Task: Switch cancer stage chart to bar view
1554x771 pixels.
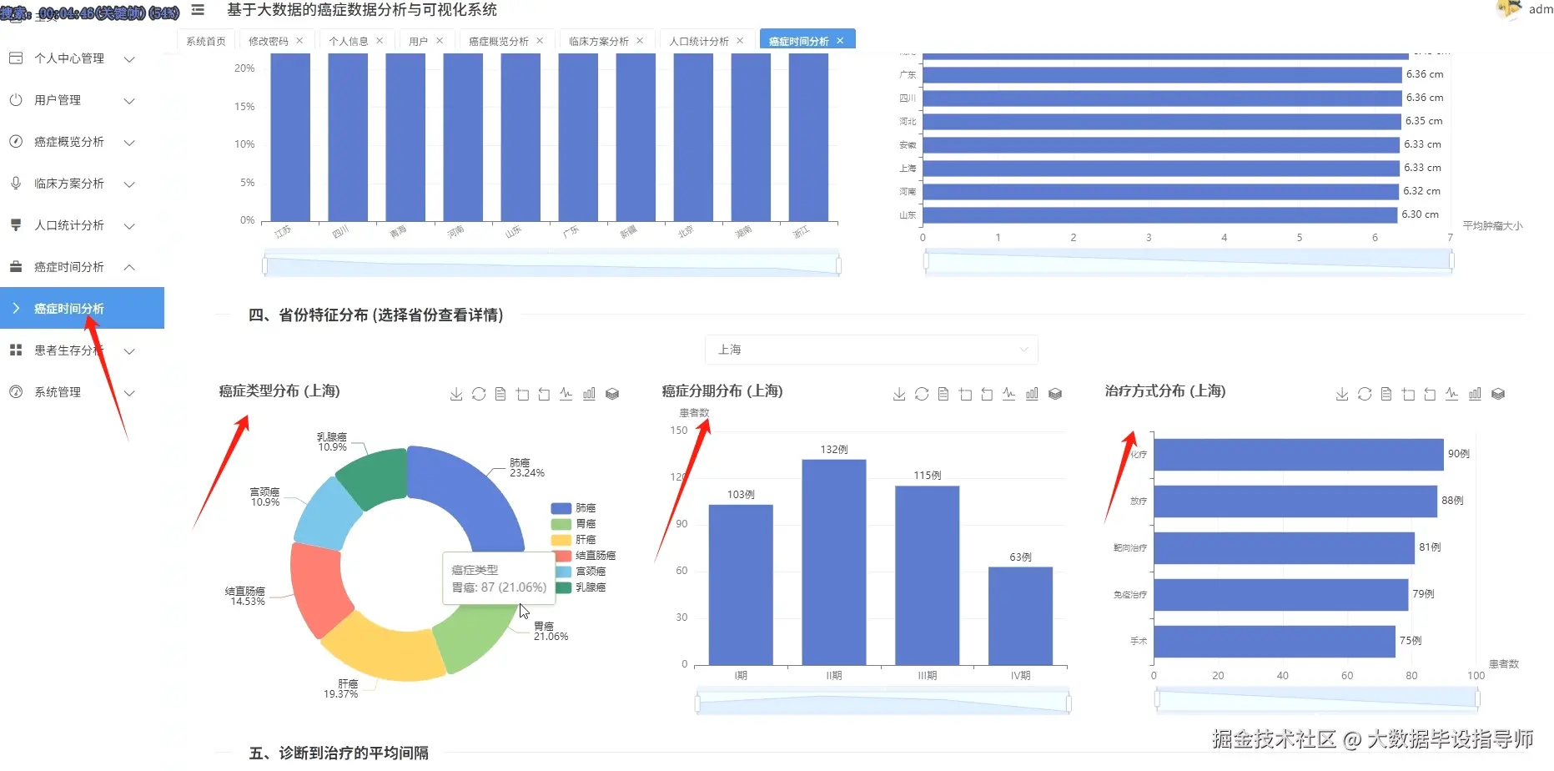Action: [1032, 394]
